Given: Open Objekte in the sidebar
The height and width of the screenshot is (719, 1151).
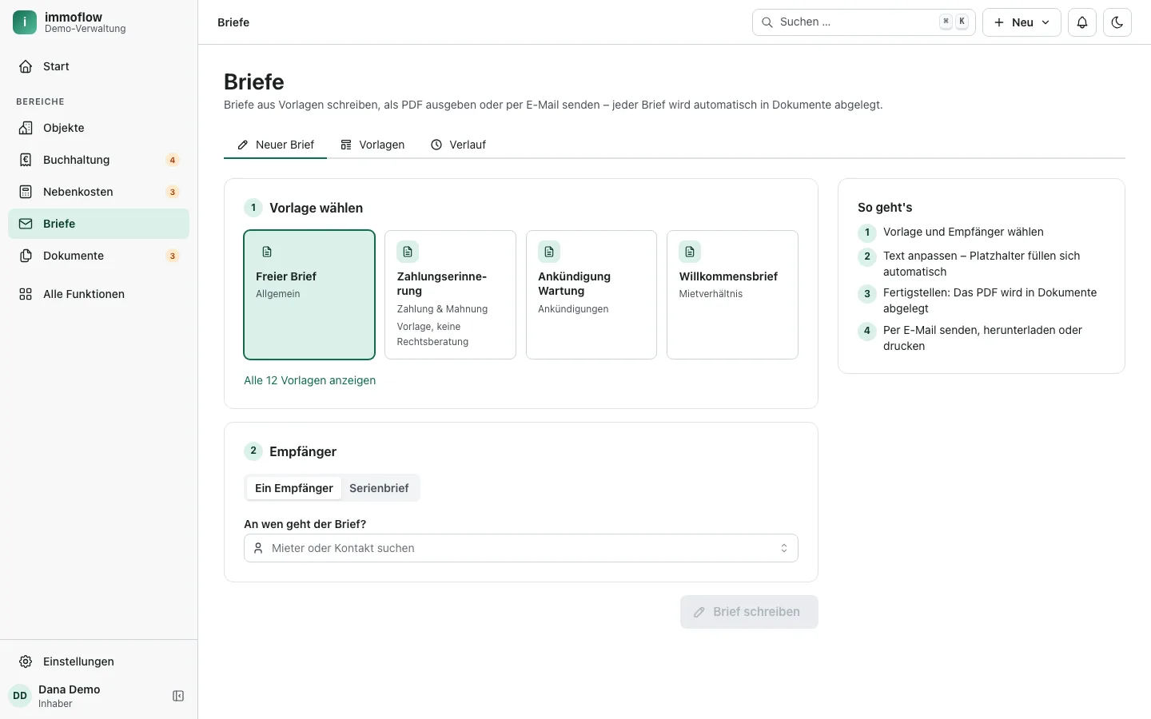Looking at the screenshot, I should 98,128.
